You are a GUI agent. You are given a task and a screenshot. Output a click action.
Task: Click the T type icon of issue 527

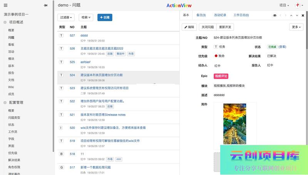point(61,35)
